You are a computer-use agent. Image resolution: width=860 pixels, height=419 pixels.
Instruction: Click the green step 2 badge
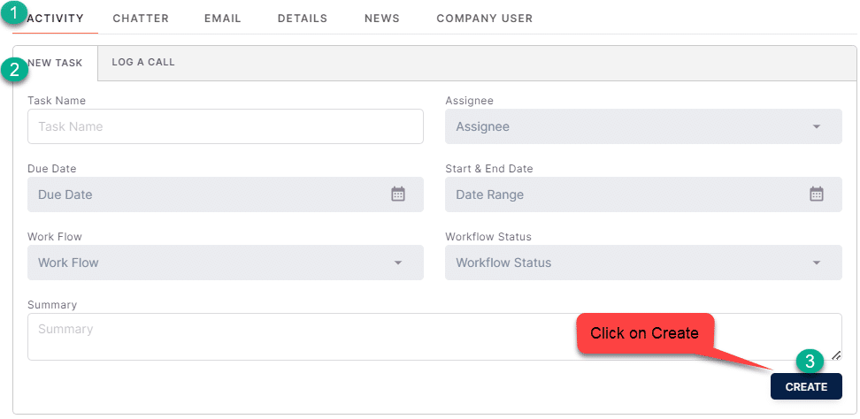pos(14,70)
